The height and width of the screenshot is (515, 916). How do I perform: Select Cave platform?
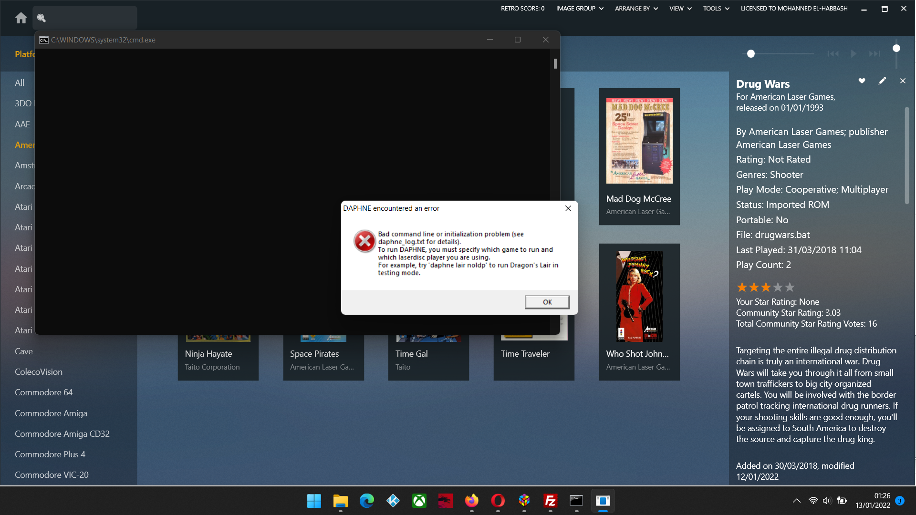click(24, 351)
